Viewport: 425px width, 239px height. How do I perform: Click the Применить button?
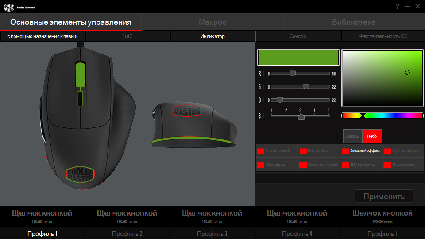tap(384, 196)
